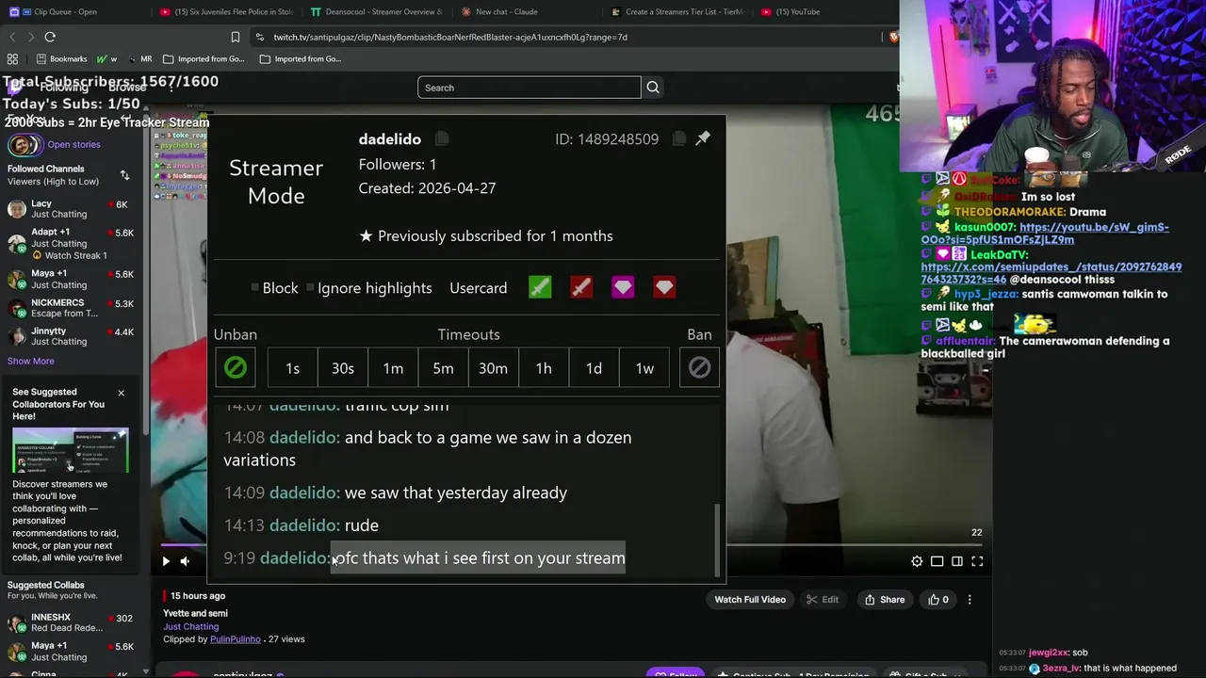Toggle the mini player mode button

point(957,561)
